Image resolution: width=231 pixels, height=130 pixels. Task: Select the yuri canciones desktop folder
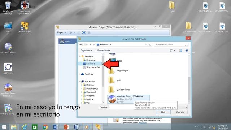pos(189,27)
